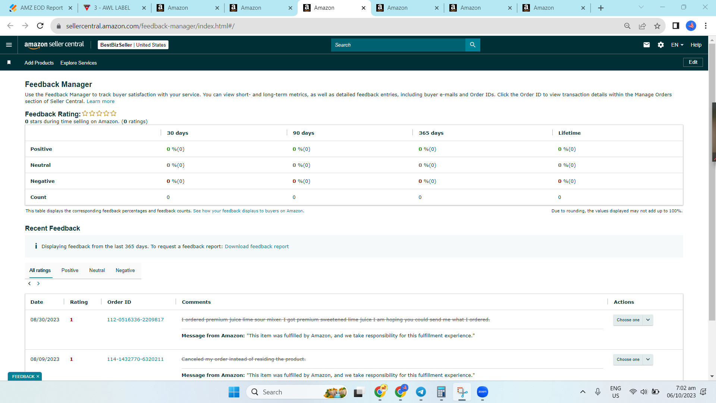Open the notification bell in system tray
Screen dimensions: 716x403
tap(703, 392)
